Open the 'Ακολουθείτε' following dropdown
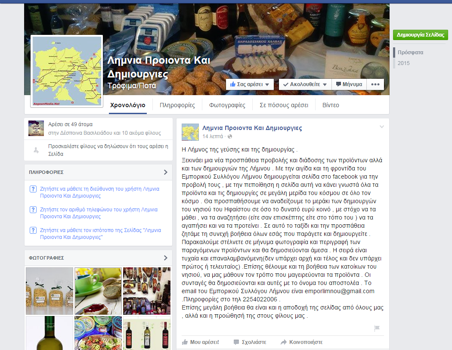Image resolution: width=452 pixels, height=350 pixels. coord(305,84)
